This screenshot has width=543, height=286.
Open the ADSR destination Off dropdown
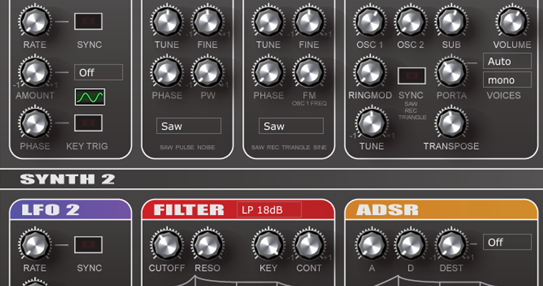(507, 242)
